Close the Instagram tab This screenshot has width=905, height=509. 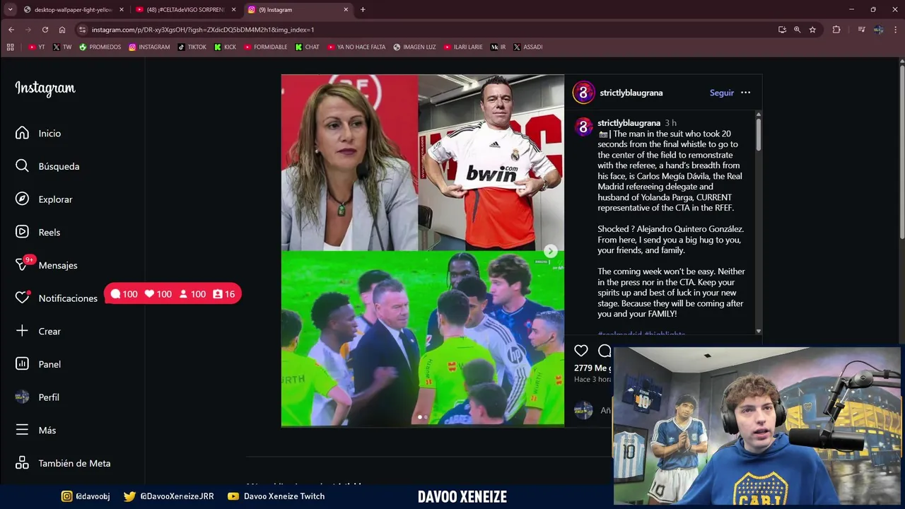(x=346, y=10)
